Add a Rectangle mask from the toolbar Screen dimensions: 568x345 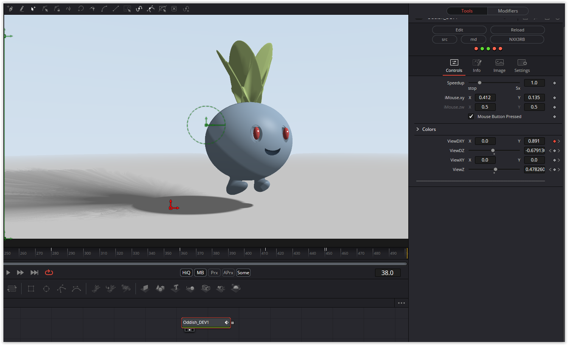[x=31, y=289]
